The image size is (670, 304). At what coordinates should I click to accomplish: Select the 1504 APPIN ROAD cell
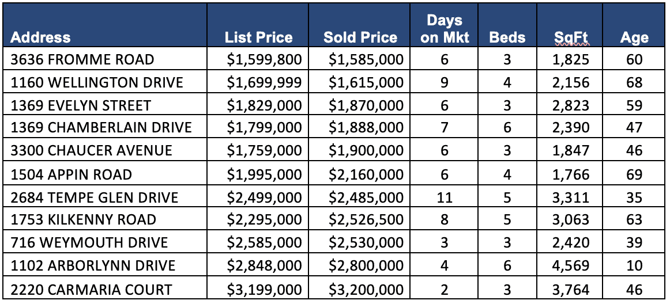(71, 174)
